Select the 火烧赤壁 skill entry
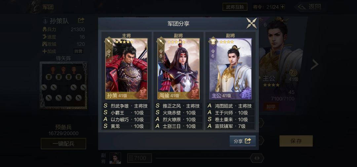This screenshot has height=167, width=357. tap(178, 113)
